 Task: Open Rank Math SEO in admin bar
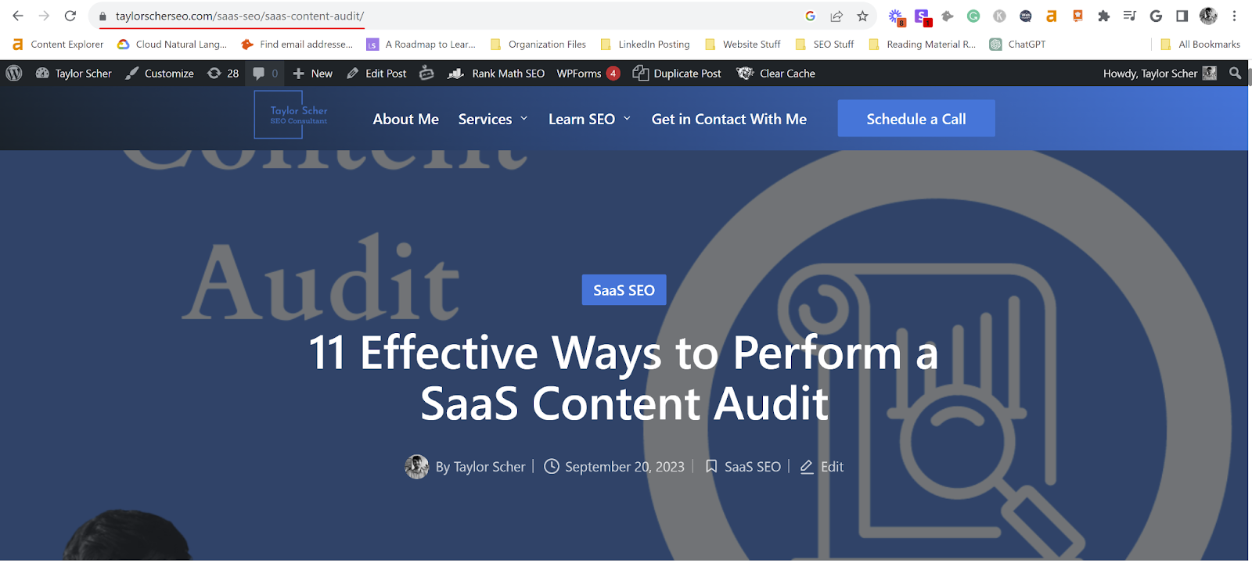(497, 74)
